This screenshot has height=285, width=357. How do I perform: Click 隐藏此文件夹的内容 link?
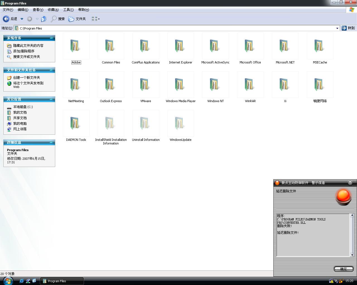28,46
